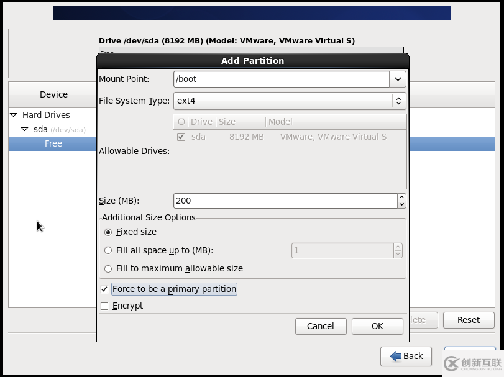Click the Size (MB) field showing 200
Screen dimensions: 504x377
click(x=285, y=201)
